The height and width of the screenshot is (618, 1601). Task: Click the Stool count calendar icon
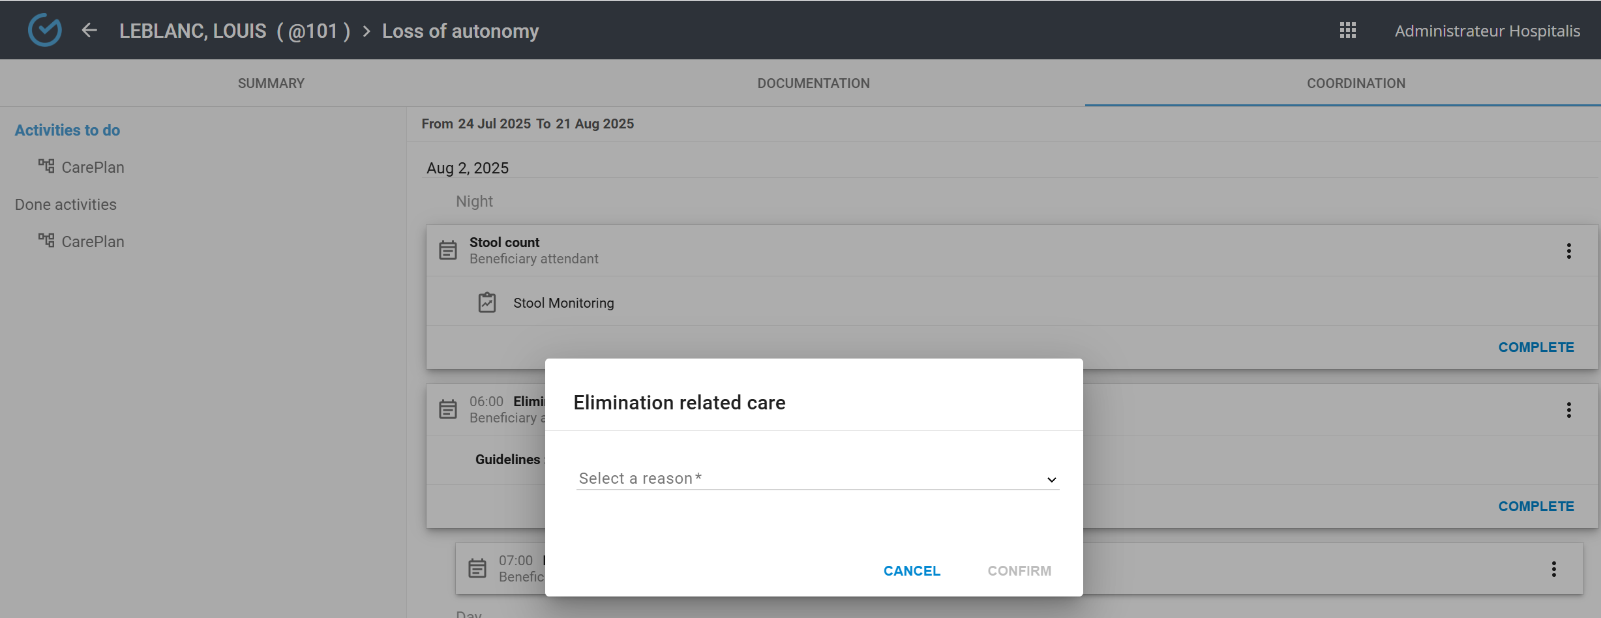pyautogui.click(x=448, y=250)
